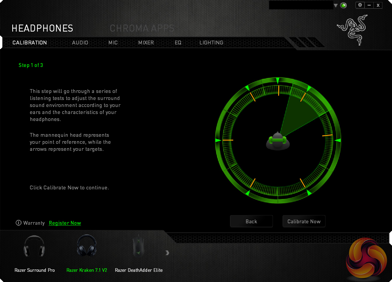Select the Razer Kraken 7.1 V2 headset icon

click(87, 246)
